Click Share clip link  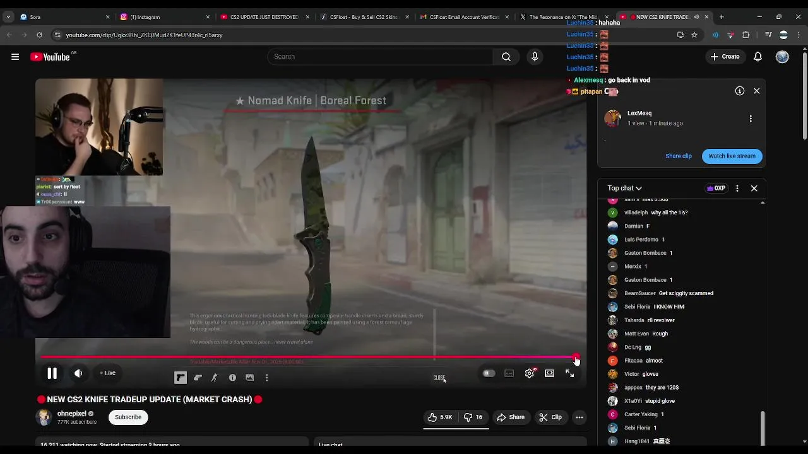679,156
